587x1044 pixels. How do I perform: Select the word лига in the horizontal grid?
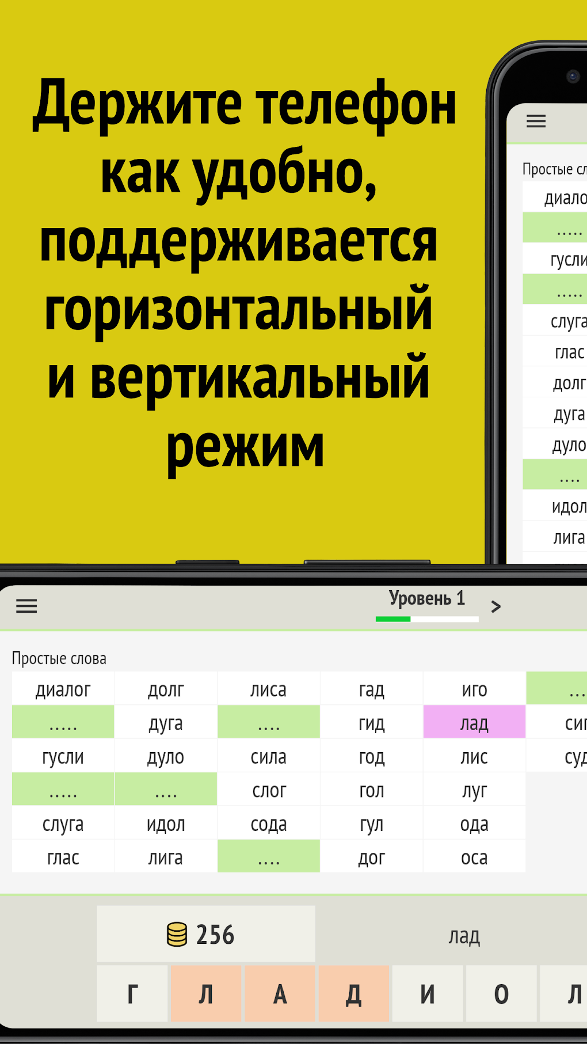[x=166, y=857]
